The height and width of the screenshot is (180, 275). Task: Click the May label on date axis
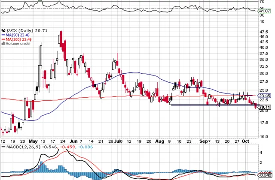point(33,140)
